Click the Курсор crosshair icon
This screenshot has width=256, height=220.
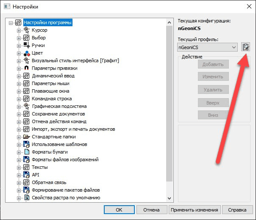tap(26, 30)
